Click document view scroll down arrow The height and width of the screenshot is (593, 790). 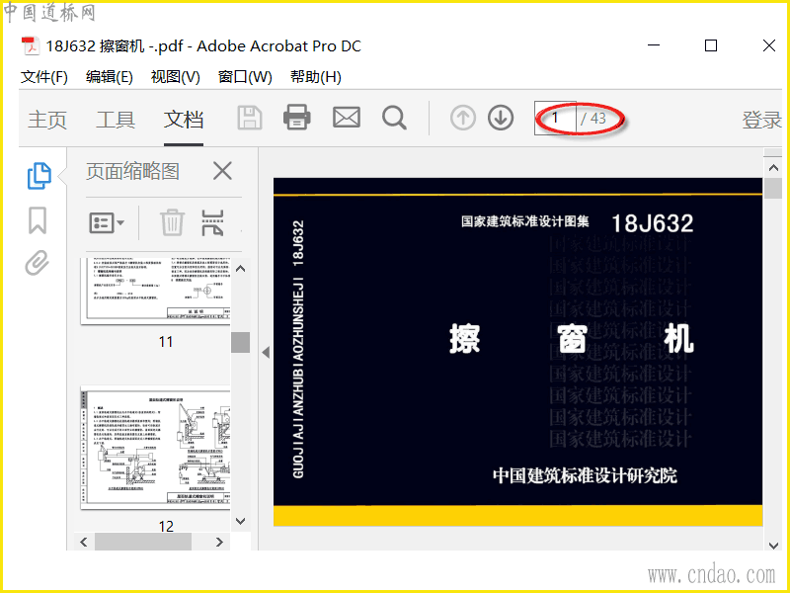point(773,546)
